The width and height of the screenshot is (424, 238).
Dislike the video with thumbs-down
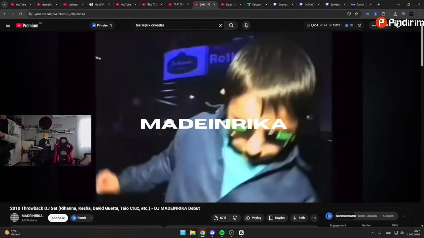(x=235, y=218)
